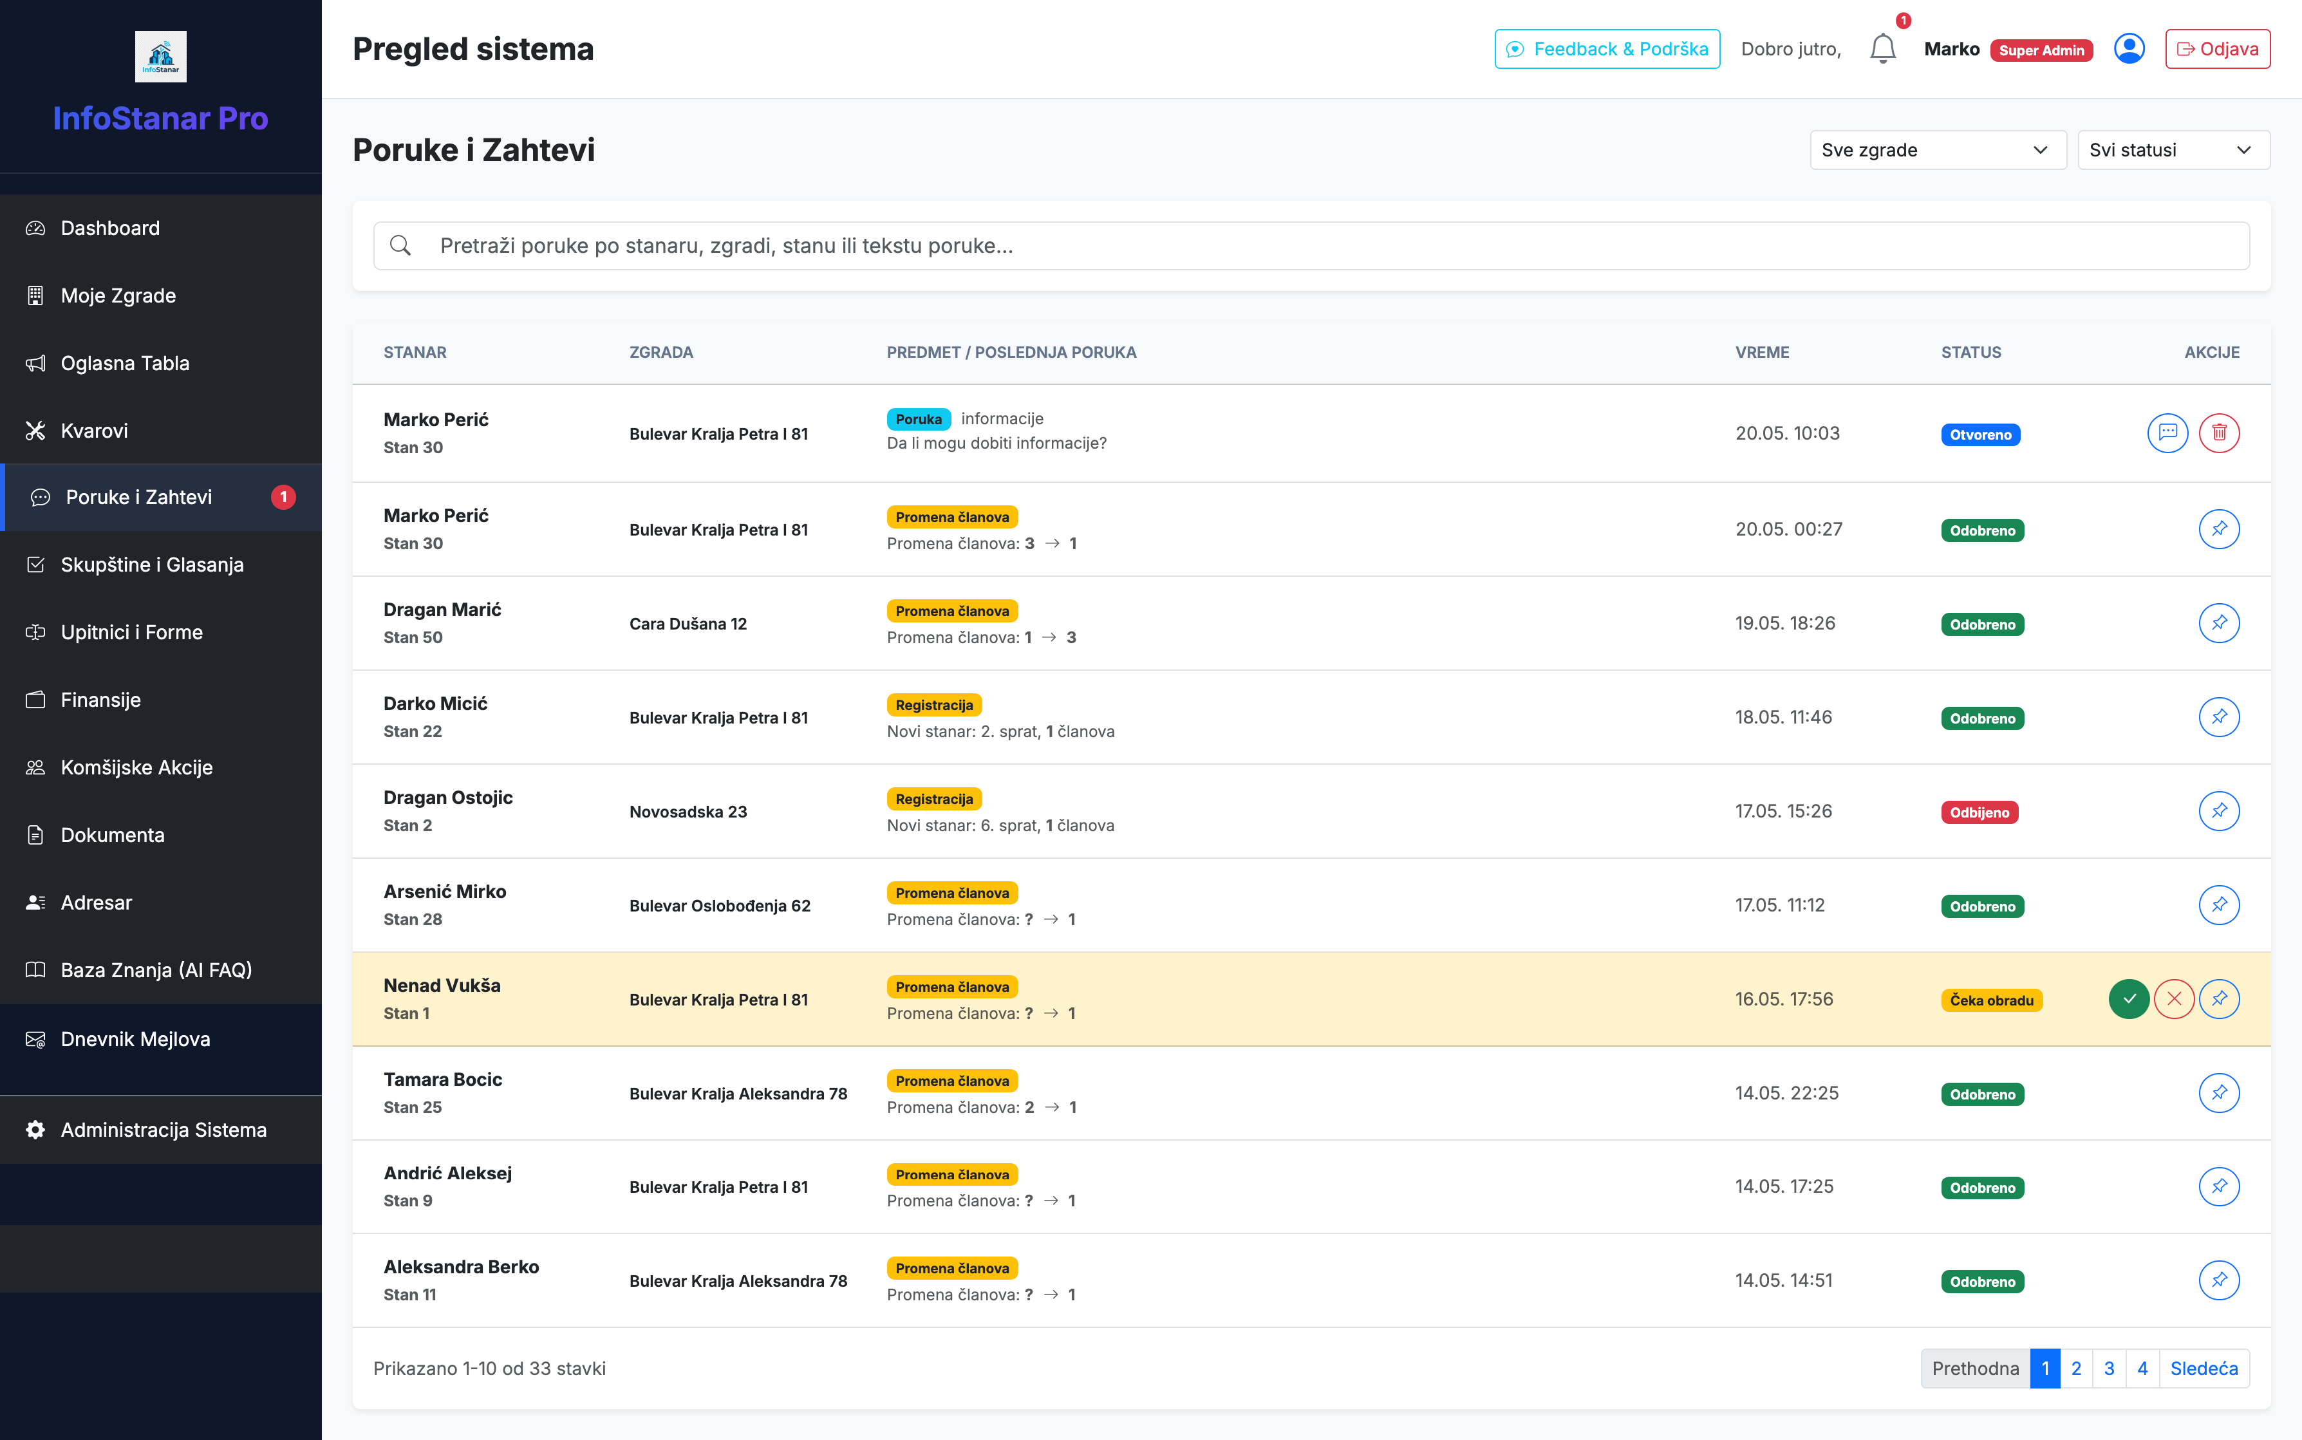Screen dimensions: 2302x1440
Task: Go to Finansije section
Action: coord(161,700)
